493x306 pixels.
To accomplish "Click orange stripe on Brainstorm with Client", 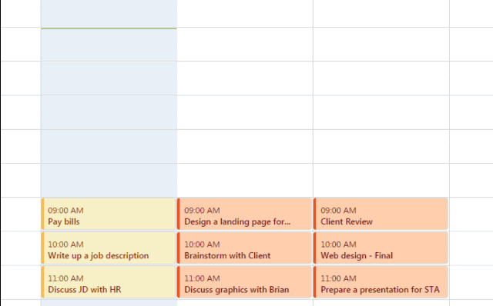I will [x=179, y=248].
